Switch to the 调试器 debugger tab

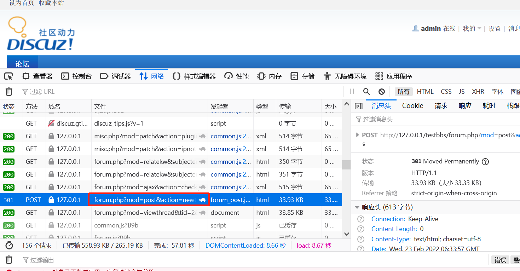(x=116, y=76)
